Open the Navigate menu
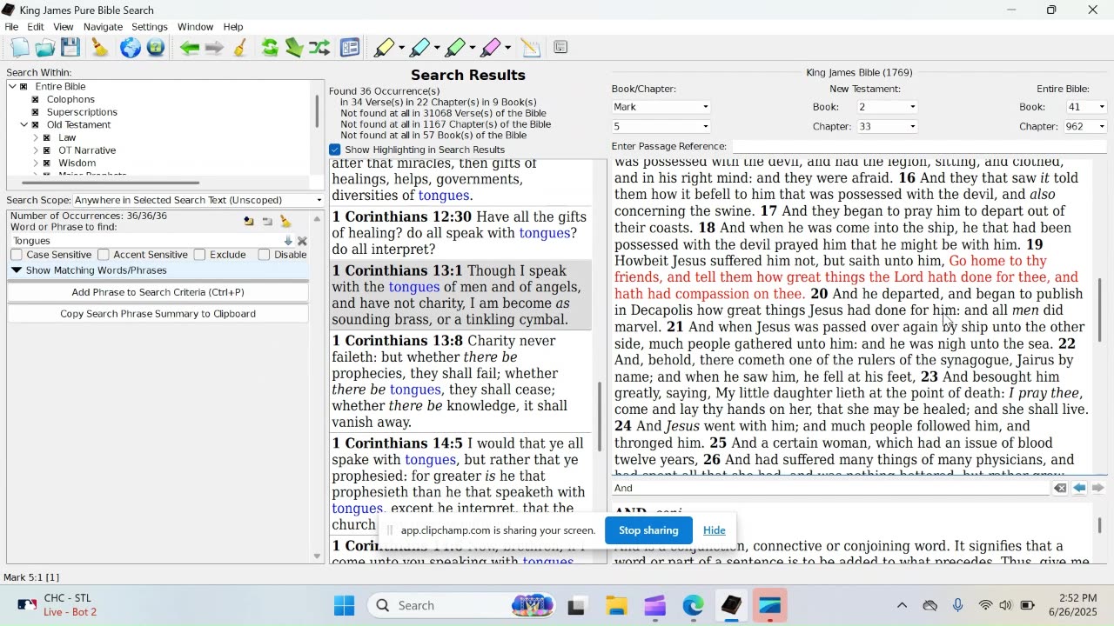The height and width of the screenshot is (626, 1114). point(103,27)
